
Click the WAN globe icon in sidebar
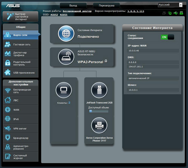[x=8, y=110]
